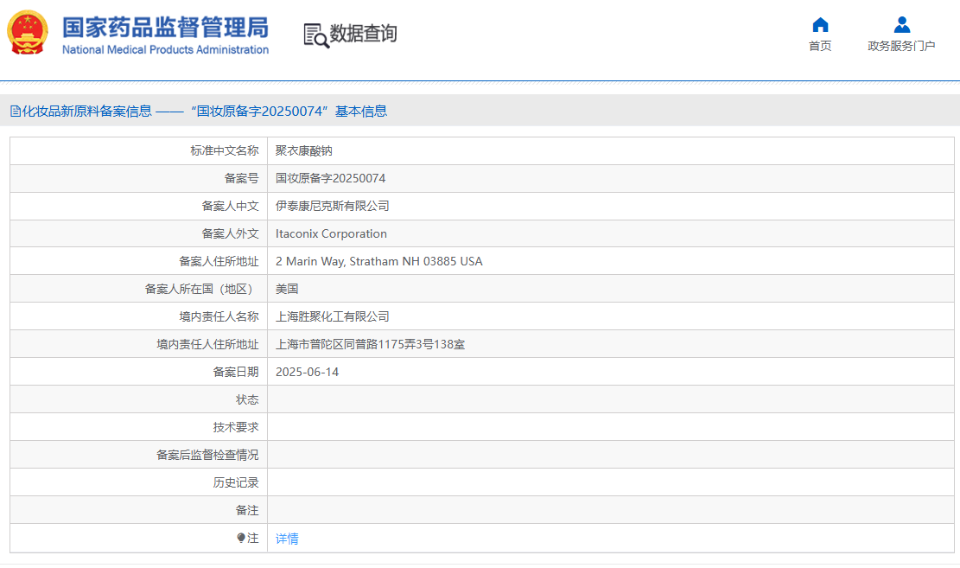Select the value 伊泰康尼克斯有限公司
The width and height of the screenshot is (960, 568).
(x=333, y=206)
